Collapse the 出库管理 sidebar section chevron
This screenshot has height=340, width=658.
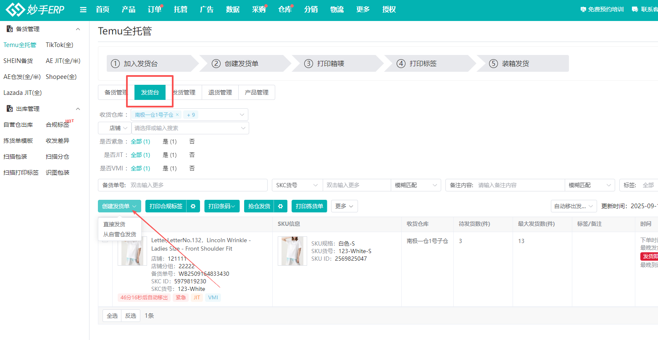point(78,109)
